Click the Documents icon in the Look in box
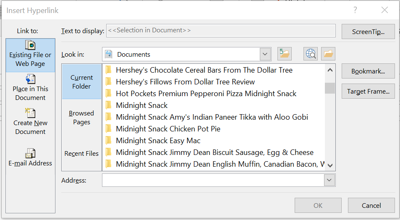Viewport: 400px width, 220px height. coord(109,54)
